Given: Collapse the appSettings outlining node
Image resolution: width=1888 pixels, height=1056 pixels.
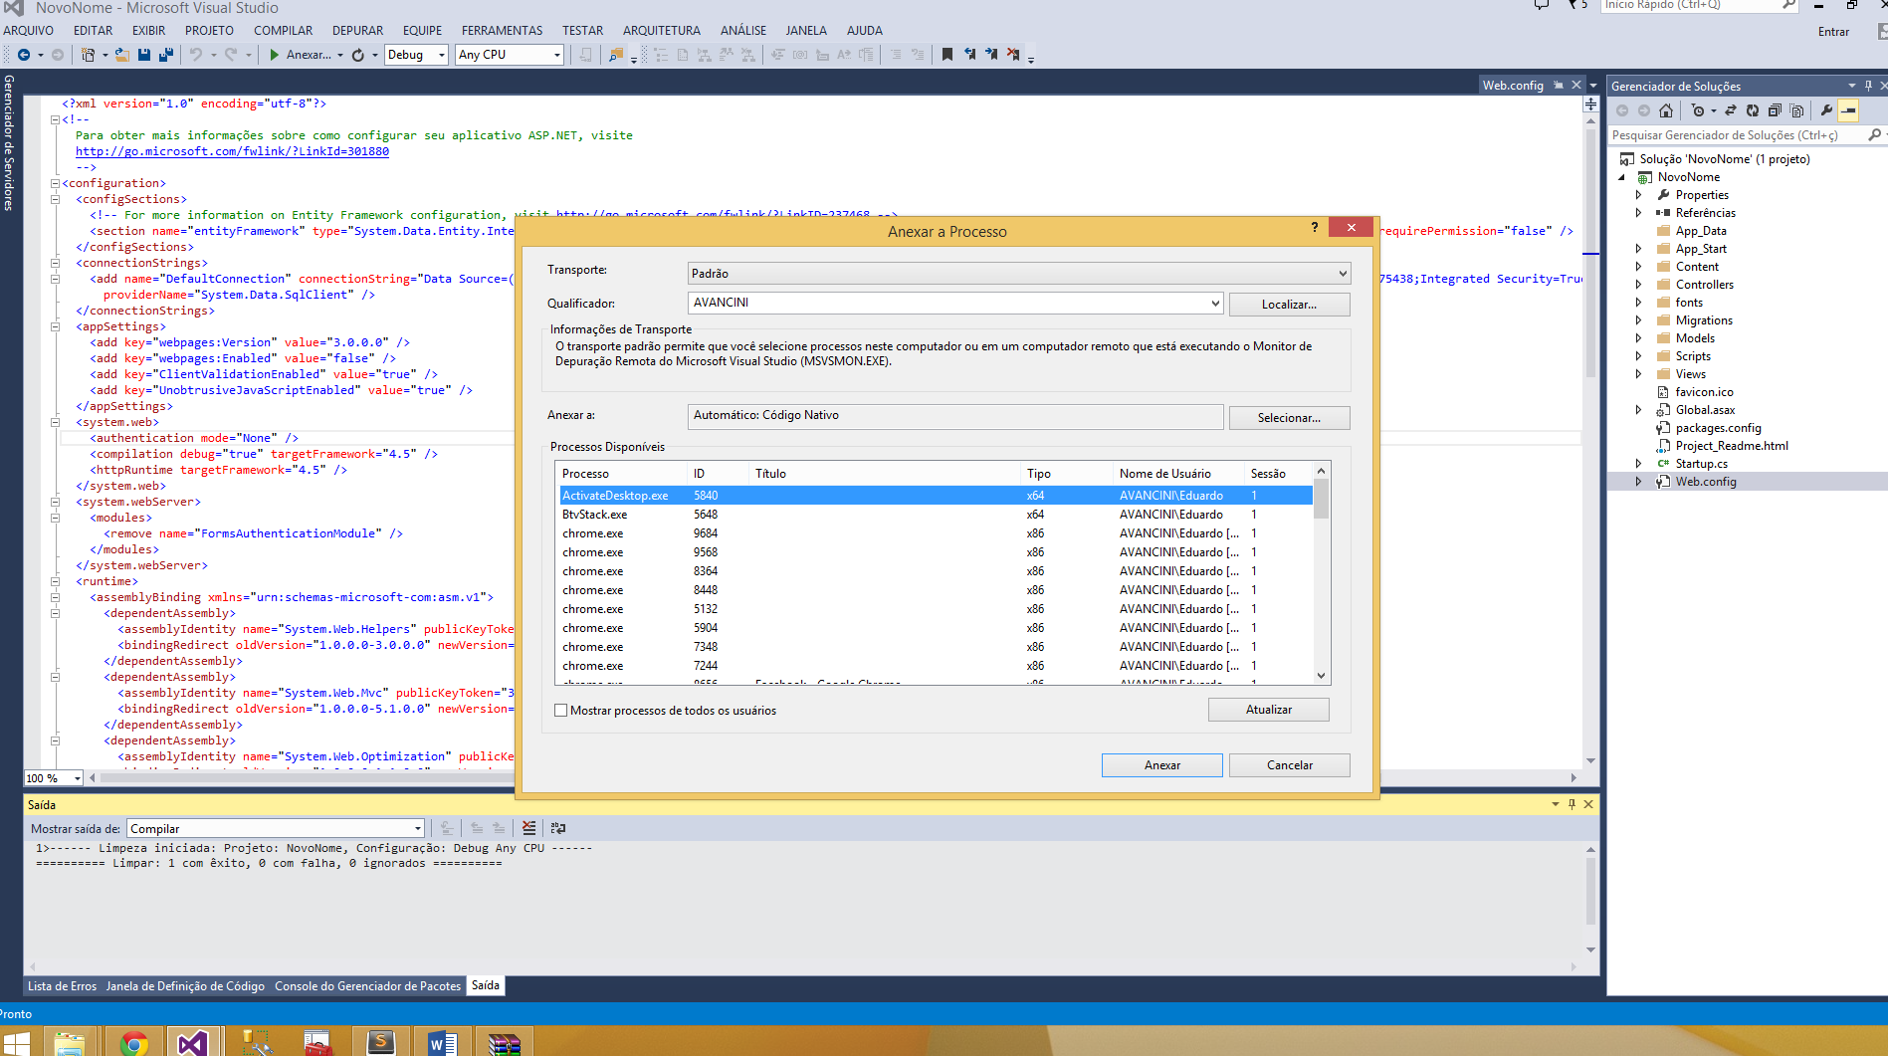Looking at the screenshot, I should tap(55, 326).
